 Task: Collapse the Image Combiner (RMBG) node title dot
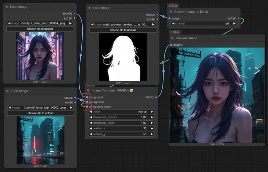pos(88,90)
